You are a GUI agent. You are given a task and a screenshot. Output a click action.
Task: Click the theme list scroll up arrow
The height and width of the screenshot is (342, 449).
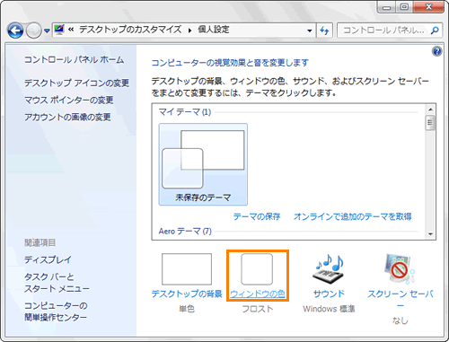[x=430, y=110]
